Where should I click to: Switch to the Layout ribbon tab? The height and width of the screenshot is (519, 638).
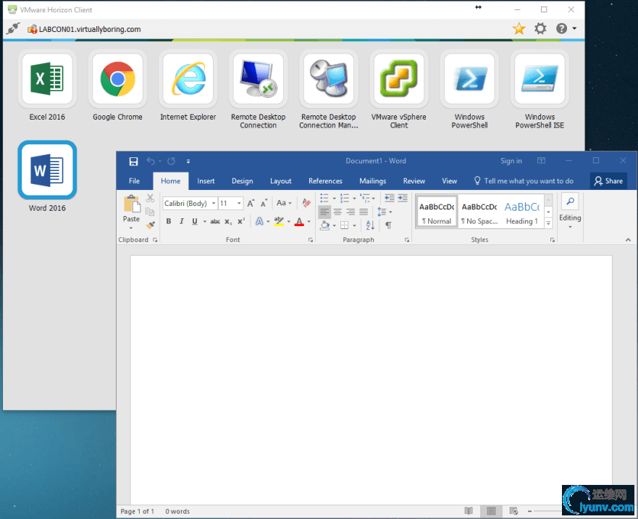coord(281,181)
